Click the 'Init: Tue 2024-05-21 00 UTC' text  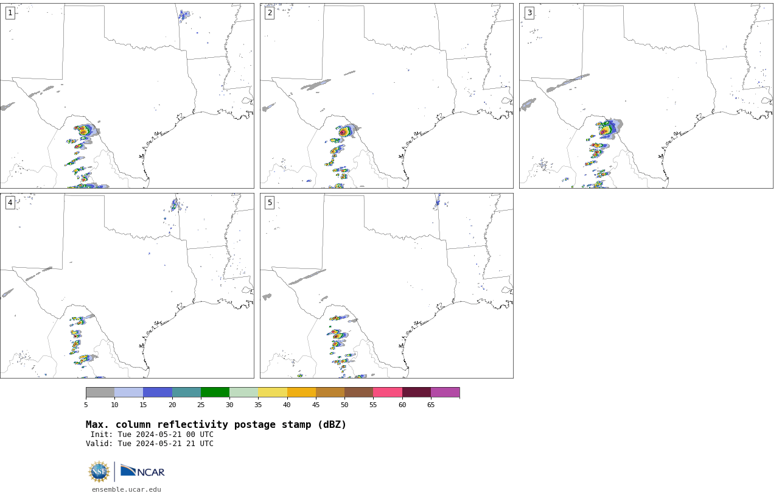152,435
